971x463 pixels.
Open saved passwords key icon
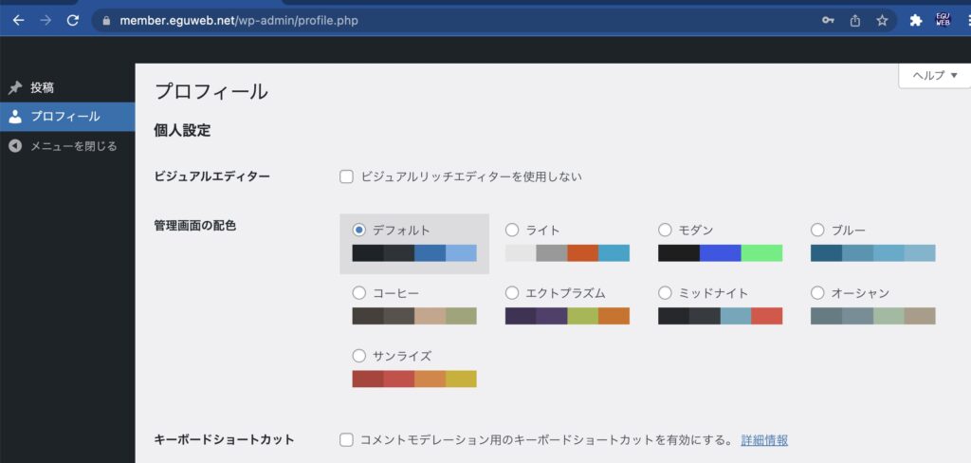(828, 20)
